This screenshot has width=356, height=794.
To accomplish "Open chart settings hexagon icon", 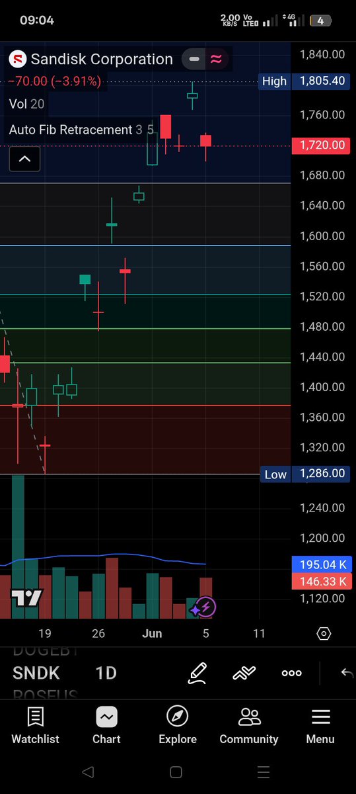I will [324, 634].
